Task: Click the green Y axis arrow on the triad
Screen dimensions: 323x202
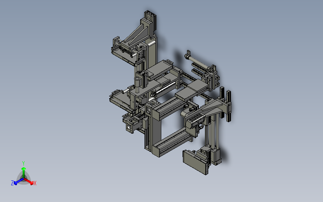Action: point(24,172)
